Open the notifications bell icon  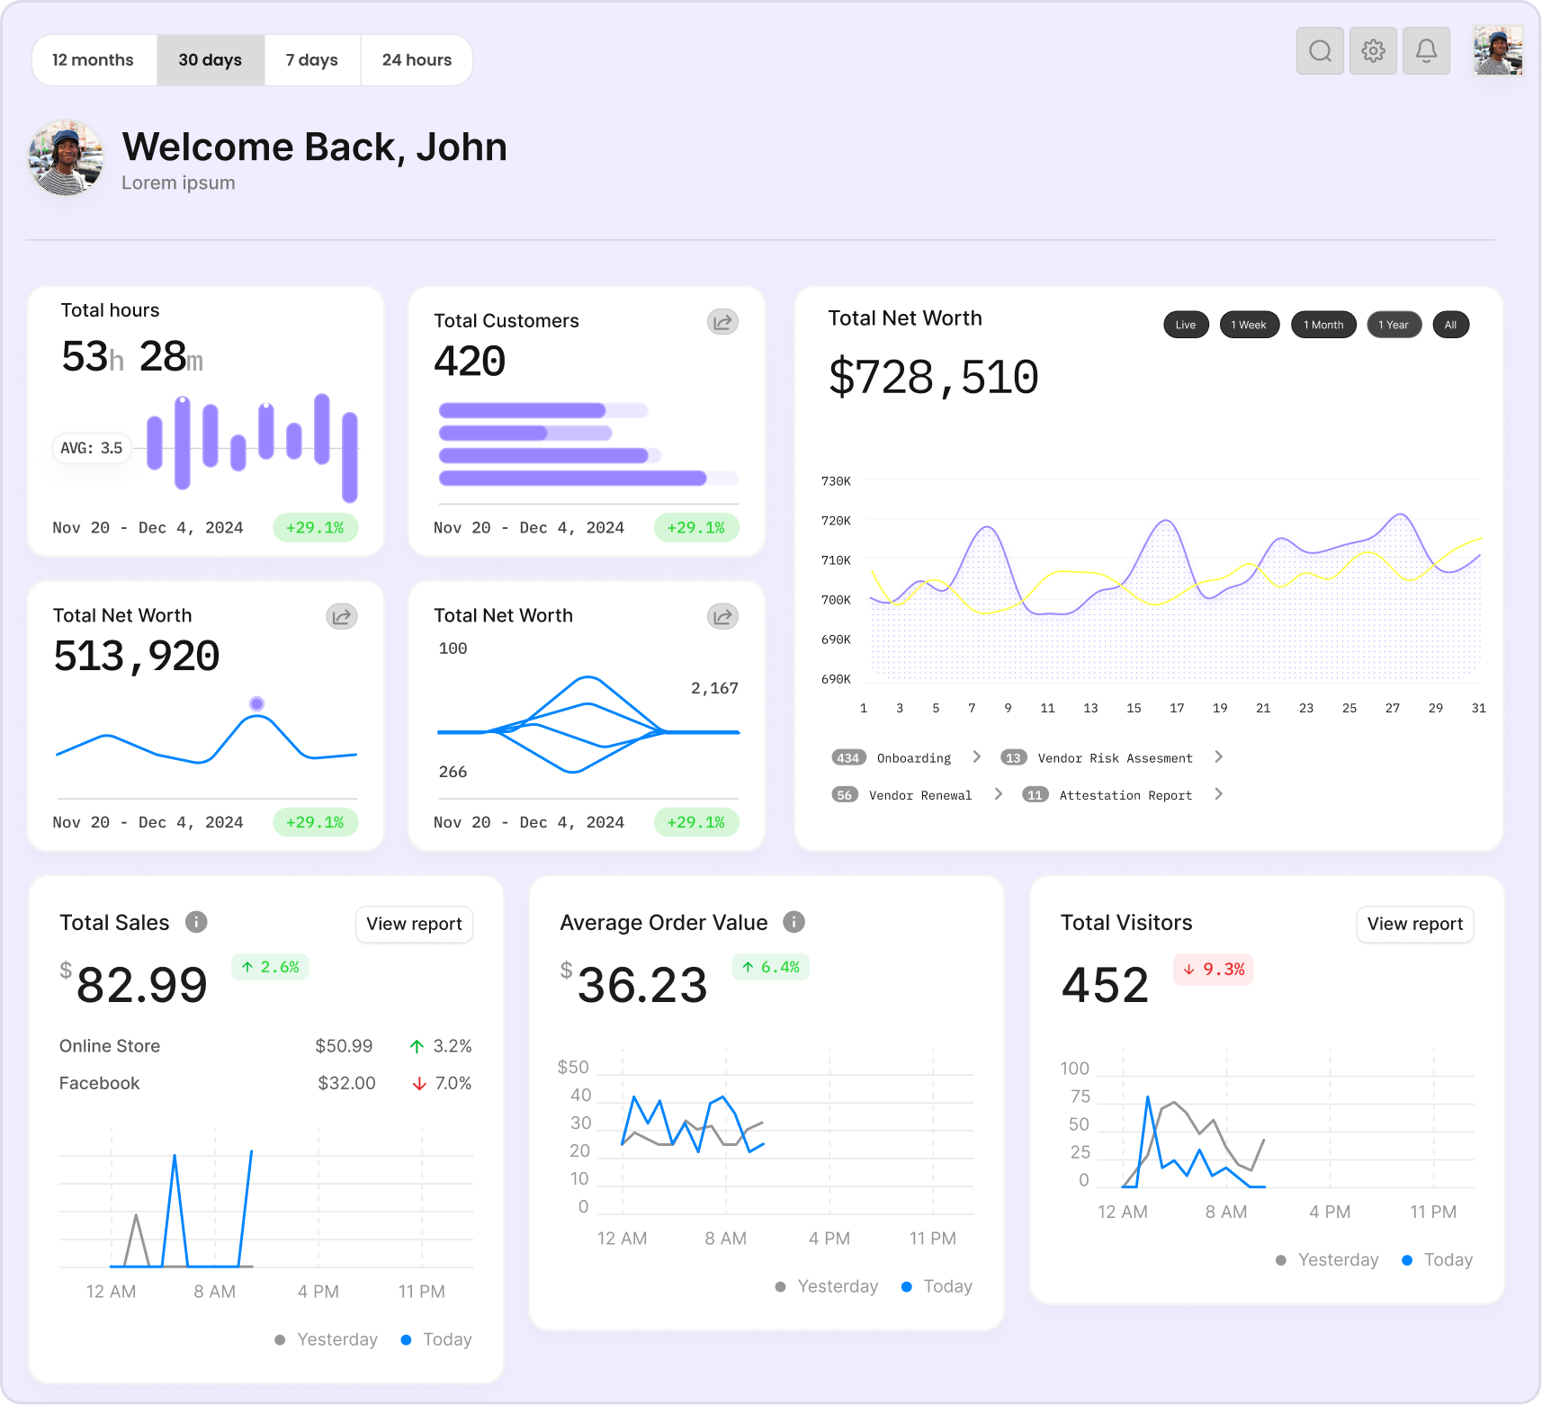pos(1426,51)
